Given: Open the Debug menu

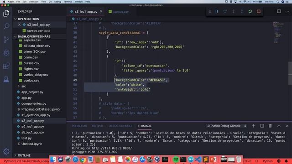Looking at the screenshot, I should [x=57, y=2].
